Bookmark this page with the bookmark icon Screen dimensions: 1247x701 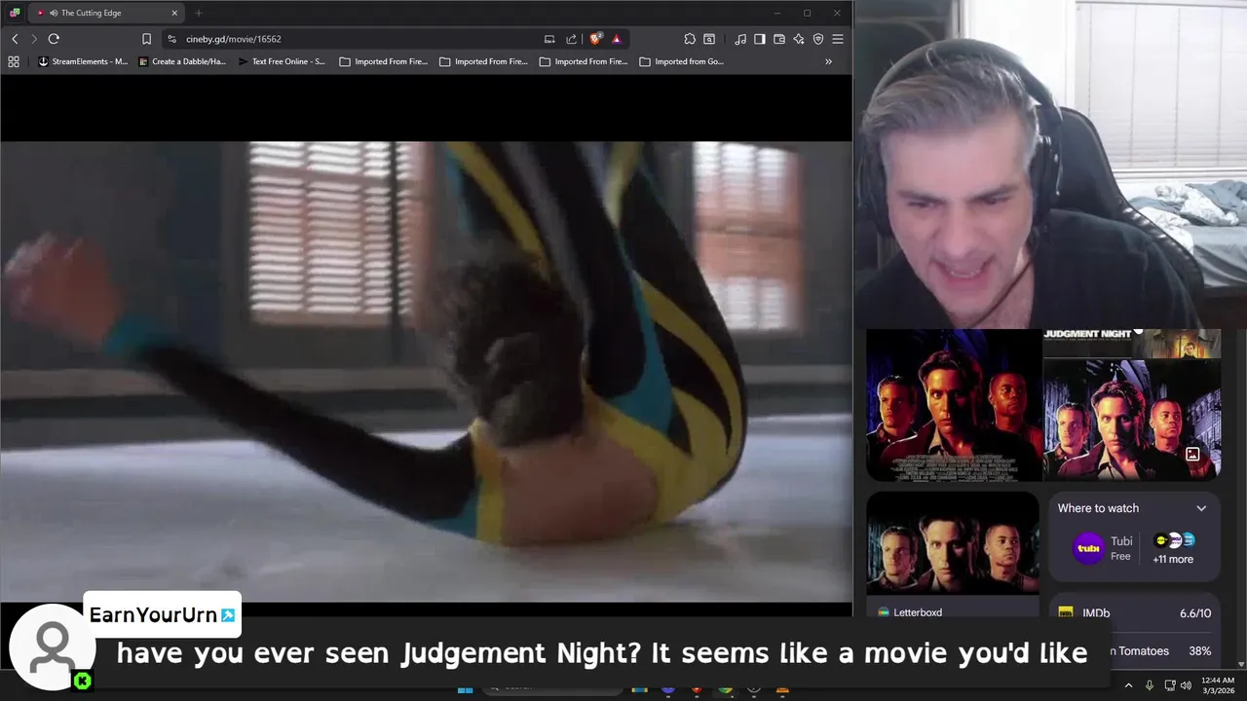pos(146,39)
